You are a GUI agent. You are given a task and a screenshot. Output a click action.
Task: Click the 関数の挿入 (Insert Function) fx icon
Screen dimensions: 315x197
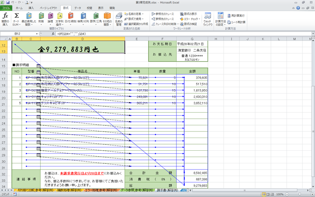tap(5, 16)
